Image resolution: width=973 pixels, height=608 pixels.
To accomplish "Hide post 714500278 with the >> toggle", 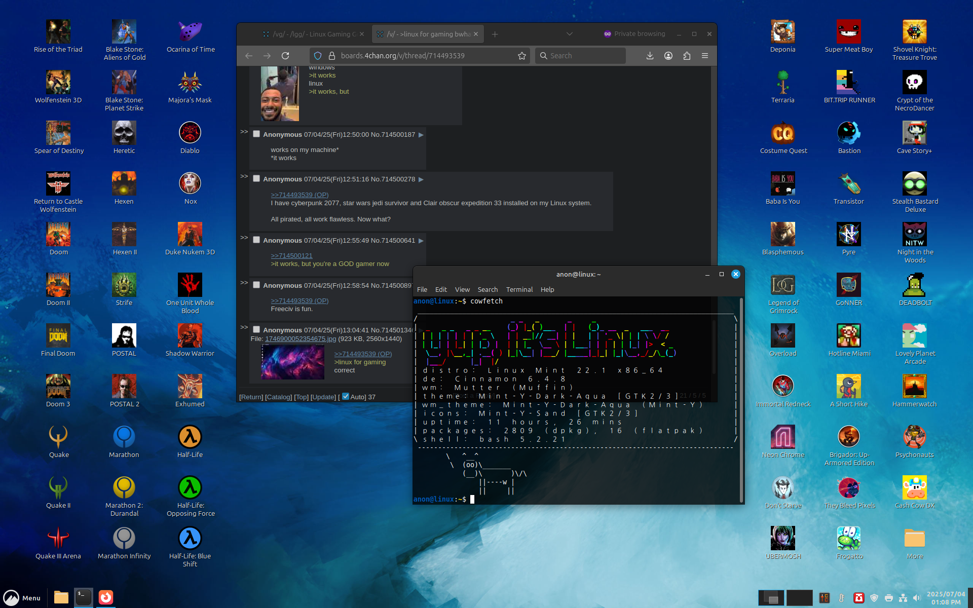I will pyautogui.click(x=244, y=176).
